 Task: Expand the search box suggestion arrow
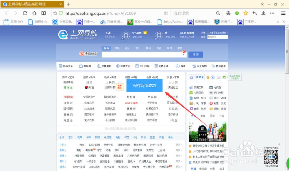[184, 55]
